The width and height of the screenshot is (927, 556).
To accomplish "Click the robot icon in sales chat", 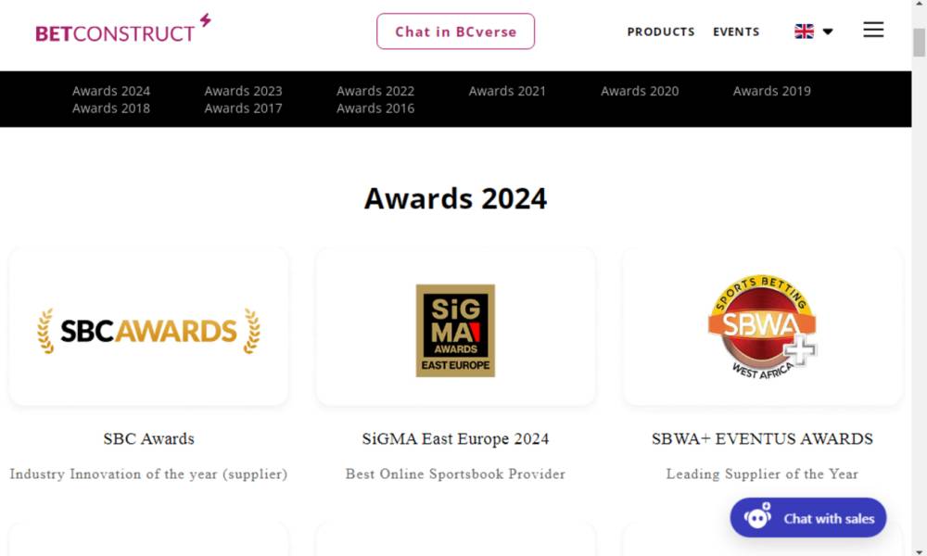I will click(x=757, y=518).
